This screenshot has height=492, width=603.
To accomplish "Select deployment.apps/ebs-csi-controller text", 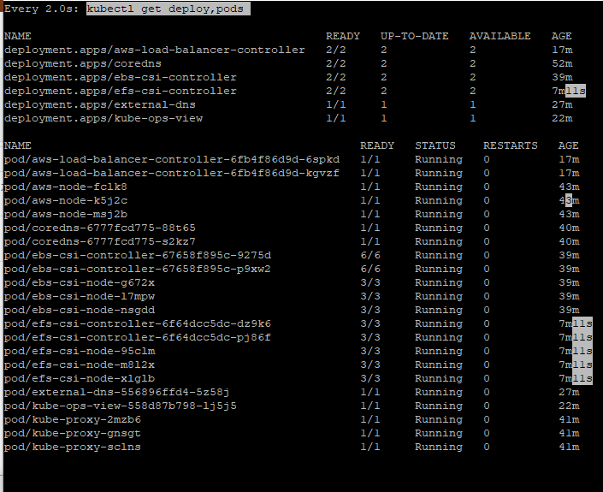I will [x=121, y=77].
